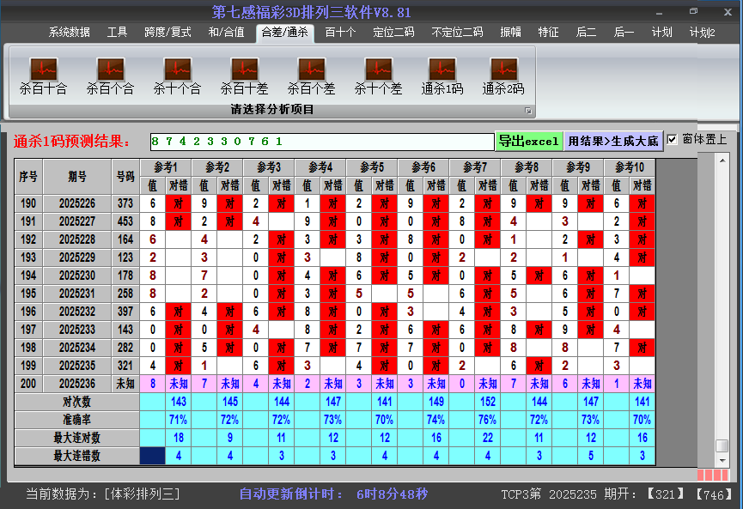Select the 杀百个合 analysis icon
This screenshot has height=509, width=743.
point(110,74)
